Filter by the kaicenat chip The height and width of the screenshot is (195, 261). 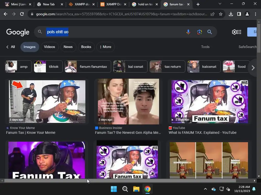(x=204, y=67)
